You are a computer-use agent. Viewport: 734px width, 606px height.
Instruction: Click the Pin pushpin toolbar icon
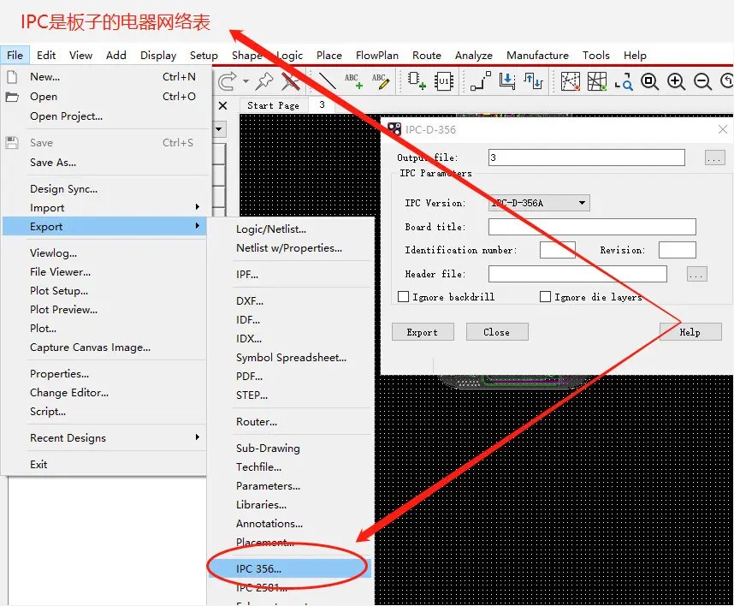pos(264,81)
